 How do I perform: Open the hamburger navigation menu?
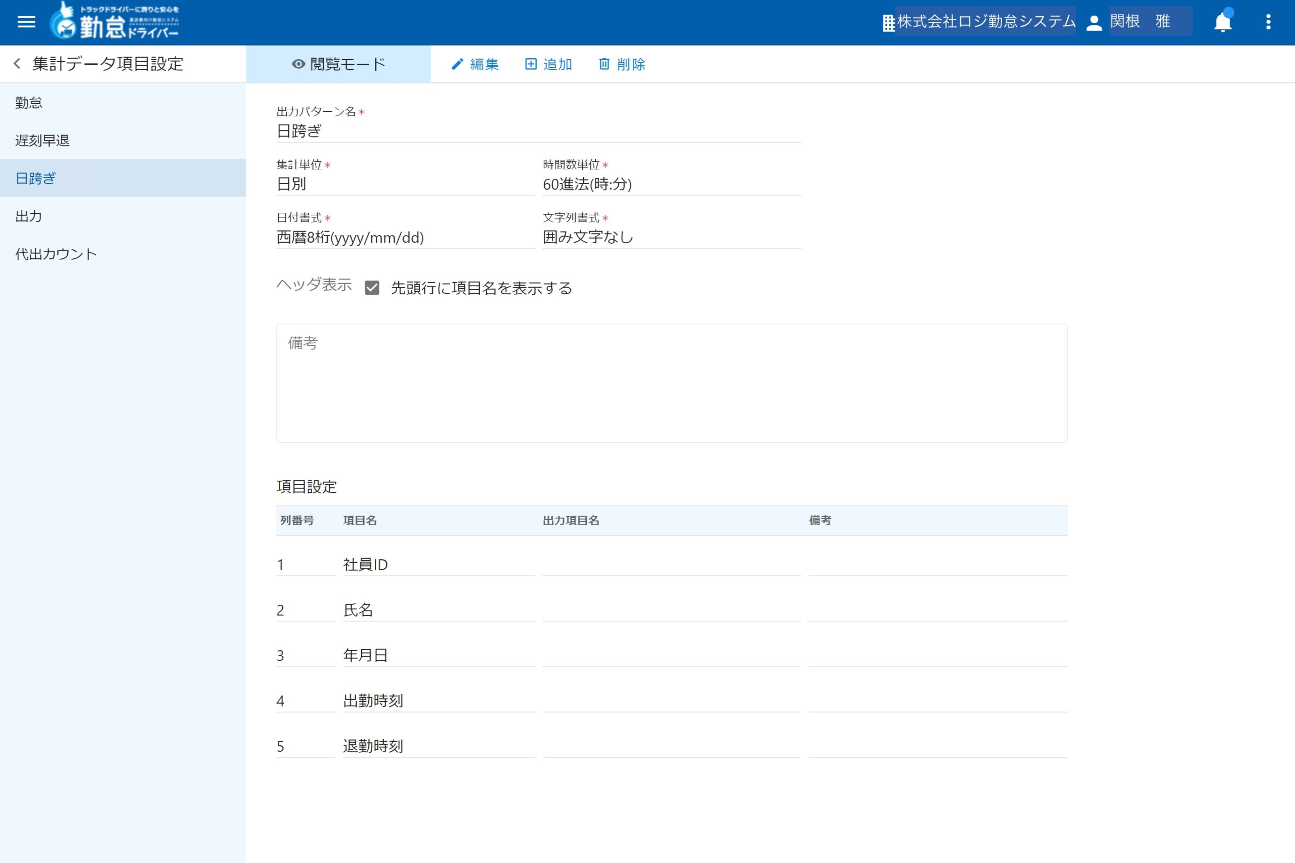[x=26, y=22]
